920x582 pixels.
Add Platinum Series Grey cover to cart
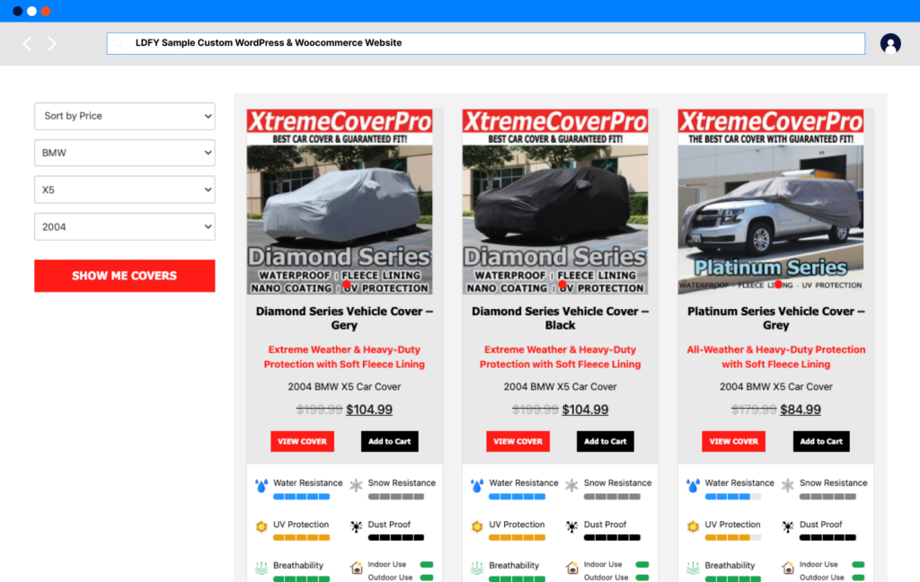(821, 441)
